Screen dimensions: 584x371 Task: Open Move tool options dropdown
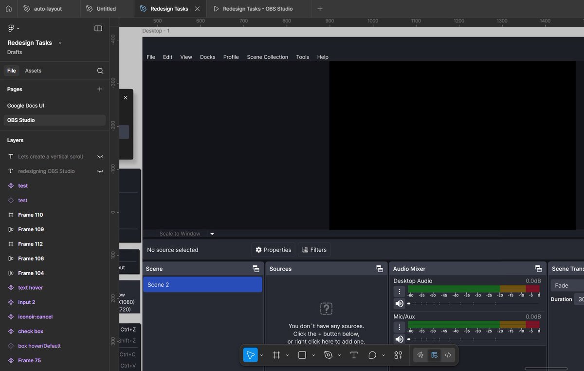tap(262, 355)
